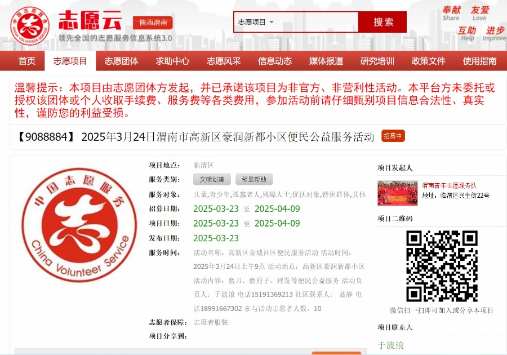
Task: Click the 陕西渭南 region badge
Action: (153, 23)
